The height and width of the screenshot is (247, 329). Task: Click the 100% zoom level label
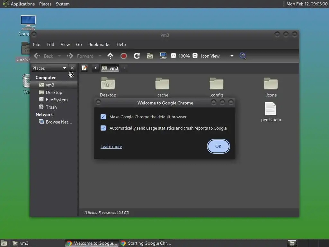[184, 56]
